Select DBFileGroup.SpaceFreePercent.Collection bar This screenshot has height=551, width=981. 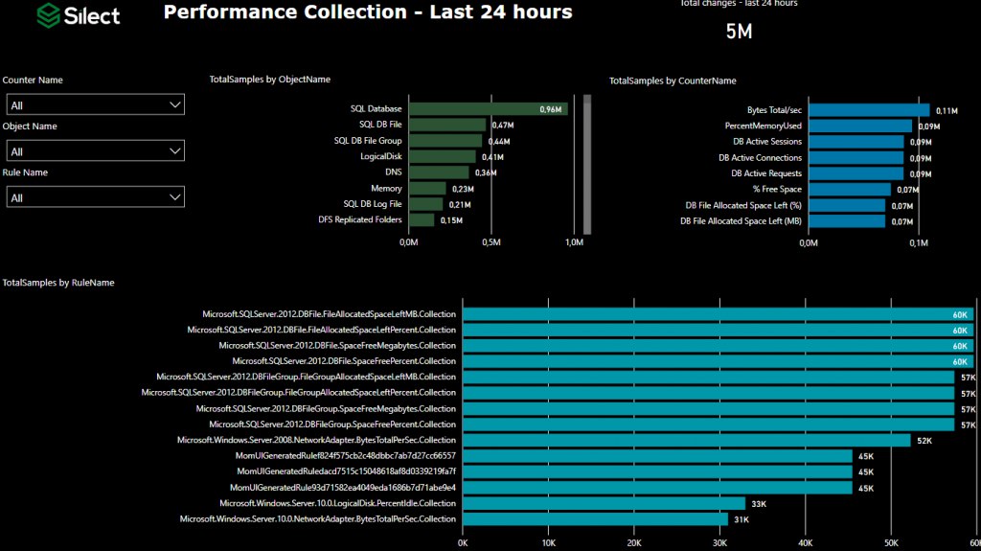(x=708, y=425)
